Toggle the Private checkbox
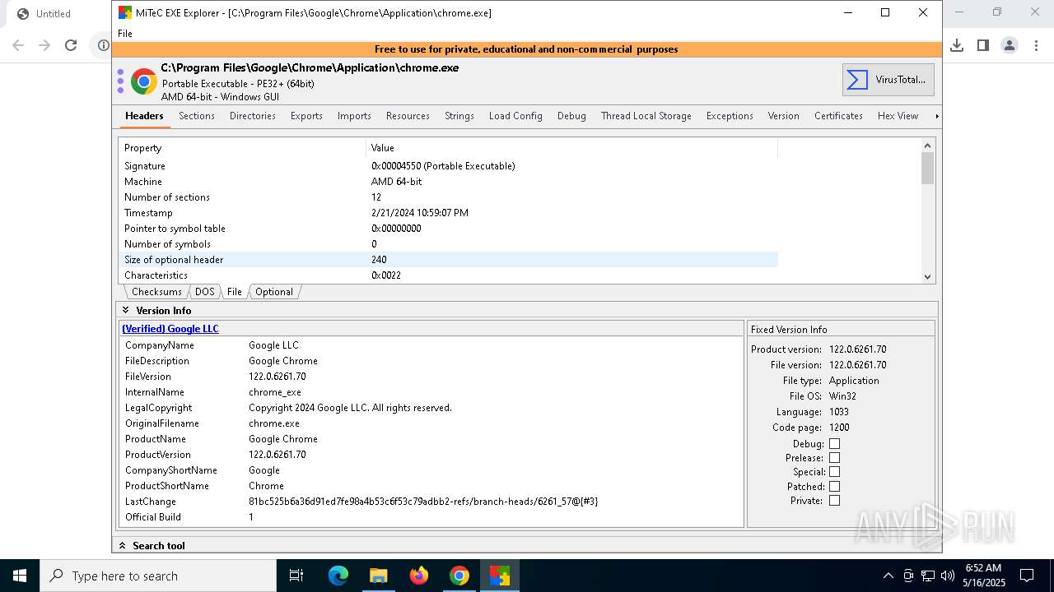 834,500
